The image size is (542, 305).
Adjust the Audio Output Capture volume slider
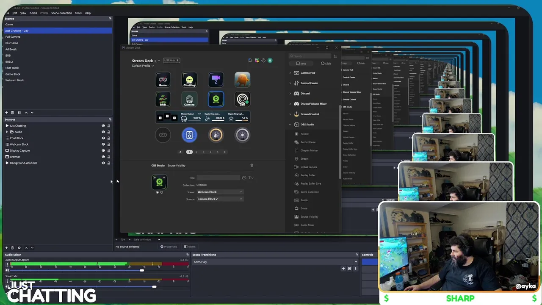(x=142, y=270)
